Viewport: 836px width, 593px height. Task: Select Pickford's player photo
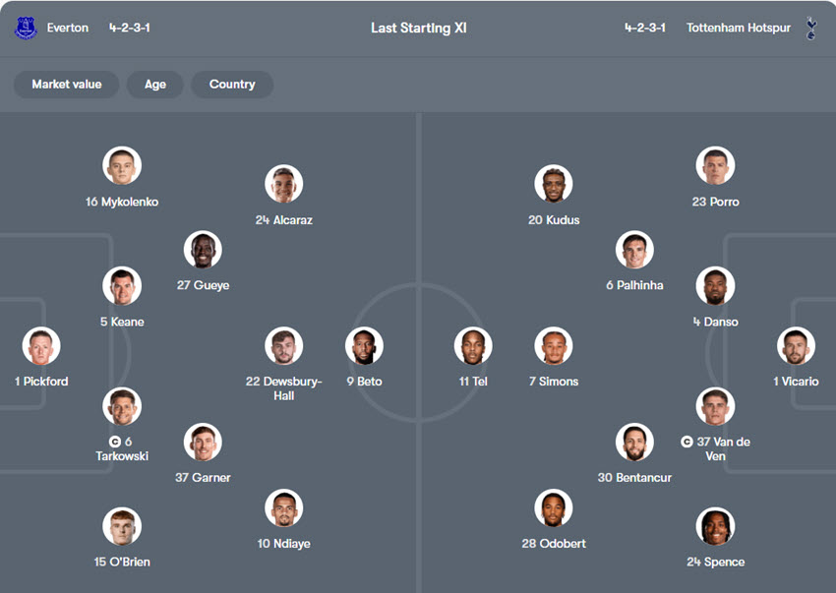(41, 346)
